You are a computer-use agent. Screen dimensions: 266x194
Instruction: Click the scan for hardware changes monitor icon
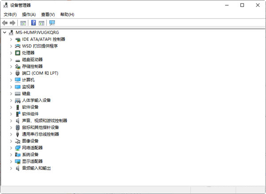click(52, 23)
